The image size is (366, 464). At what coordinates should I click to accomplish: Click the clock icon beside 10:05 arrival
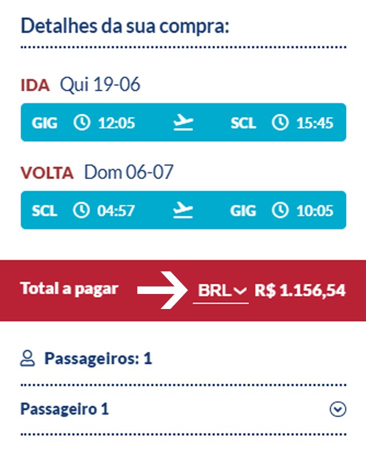coord(280,210)
